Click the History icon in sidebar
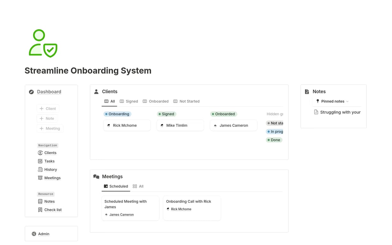The width and height of the screenshot is (392, 245). [40, 170]
